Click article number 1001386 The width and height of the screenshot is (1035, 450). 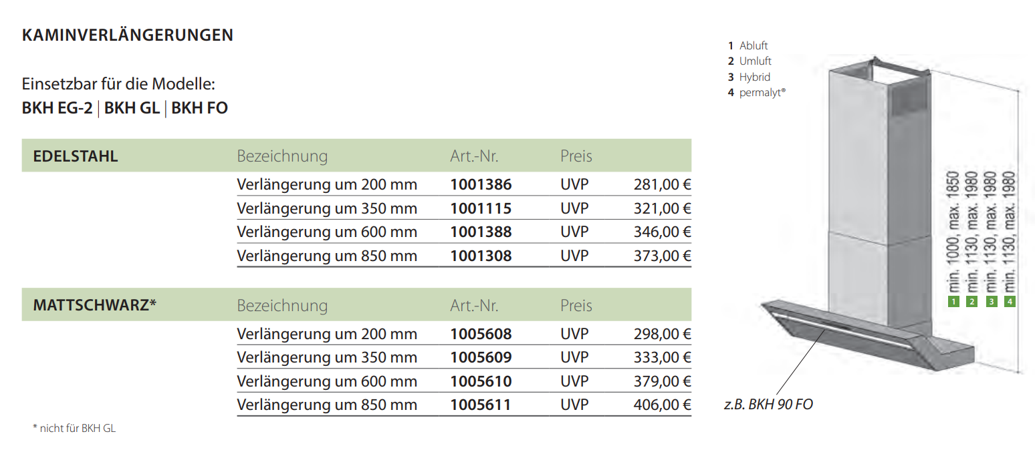pos(481,184)
